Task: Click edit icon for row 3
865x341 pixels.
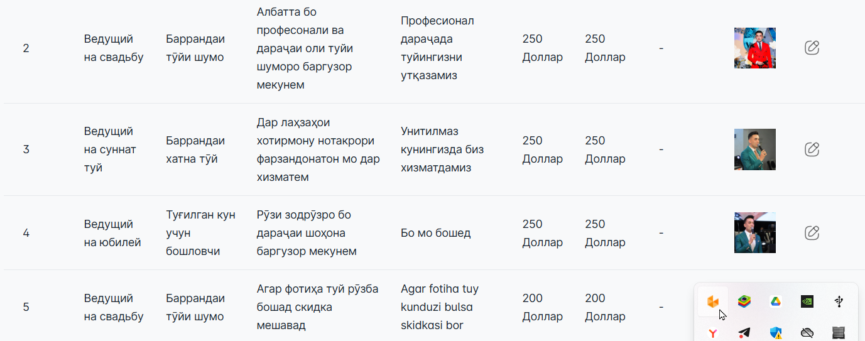Action: pos(812,149)
